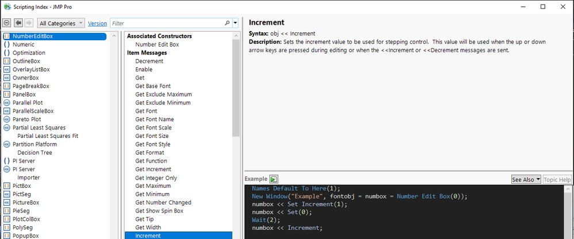The height and width of the screenshot is (239, 574).
Task: Select the Get message
Action: 140,78
